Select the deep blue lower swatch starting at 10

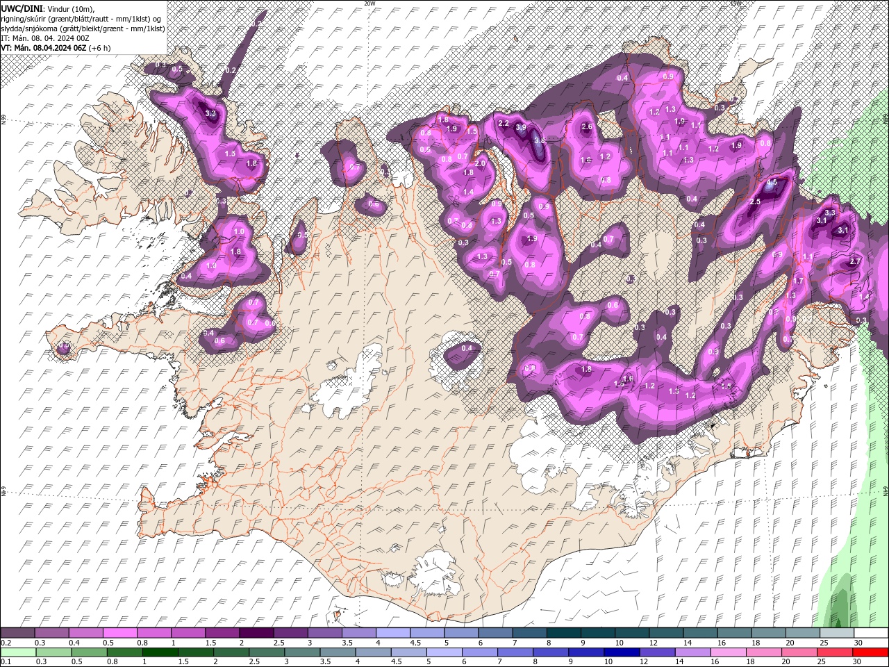pos(621,652)
